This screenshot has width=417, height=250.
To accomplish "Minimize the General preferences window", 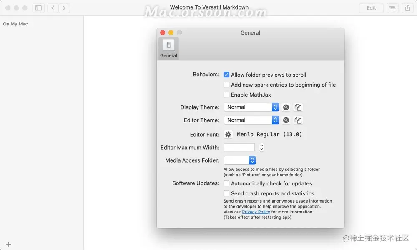I will (x=171, y=32).
